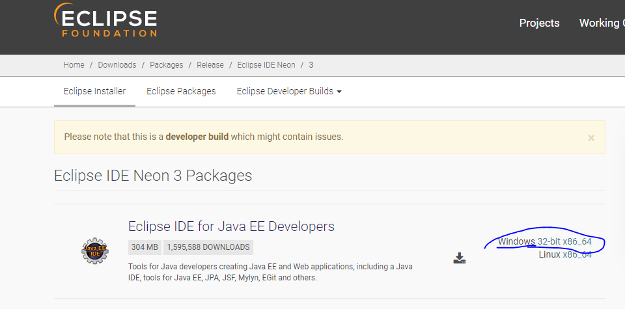The height and width of the screenshot is (309, 625).
Task: Click the Release breadcrumb link
Action: [210, 65]
